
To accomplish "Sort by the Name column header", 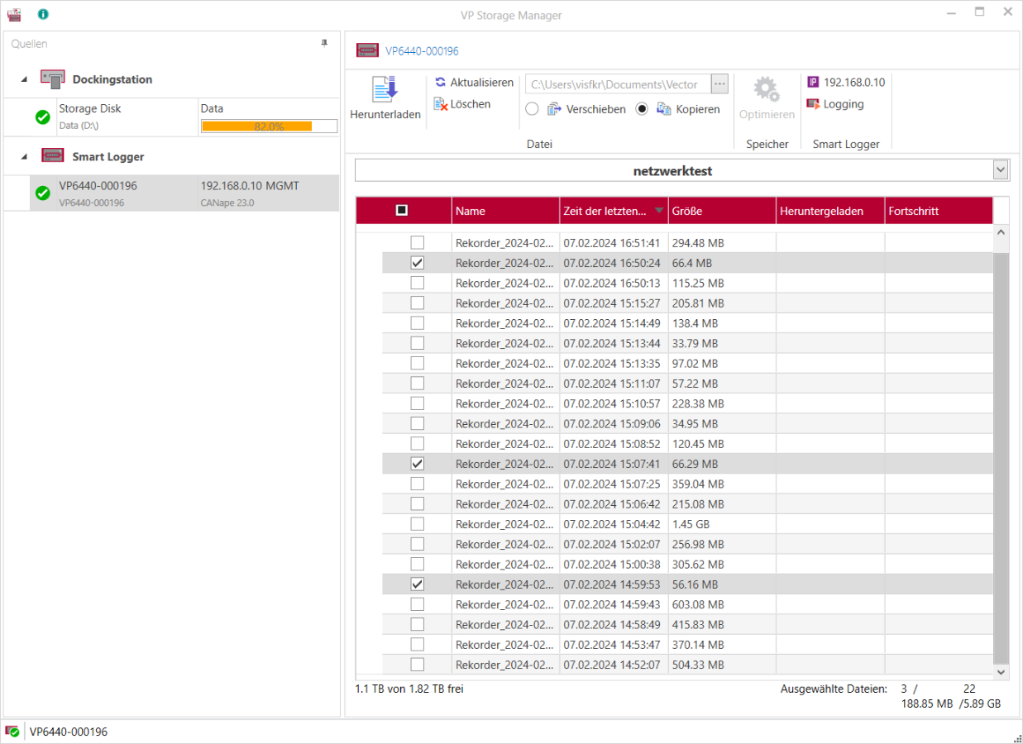I will pos(505,211).
